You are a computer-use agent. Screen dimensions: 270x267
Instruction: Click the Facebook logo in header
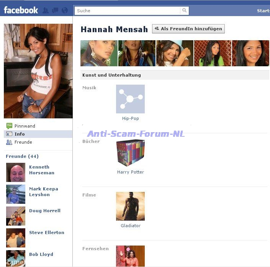(x=21, y=10)
